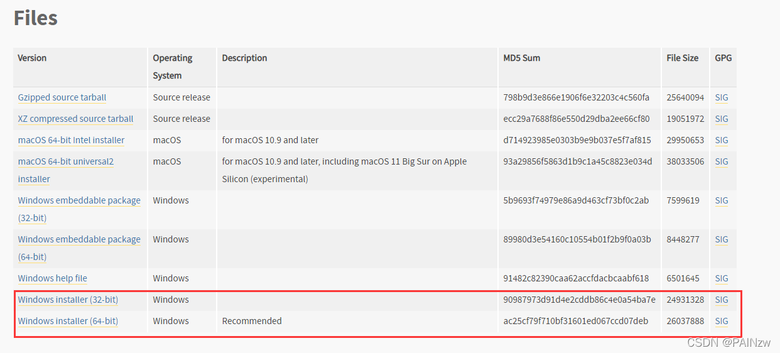Select MD5 sum 5b9693f74979e86a9d463cf73bf0c2ab
This screenshot has width=780, height=353.
point(576,200)
